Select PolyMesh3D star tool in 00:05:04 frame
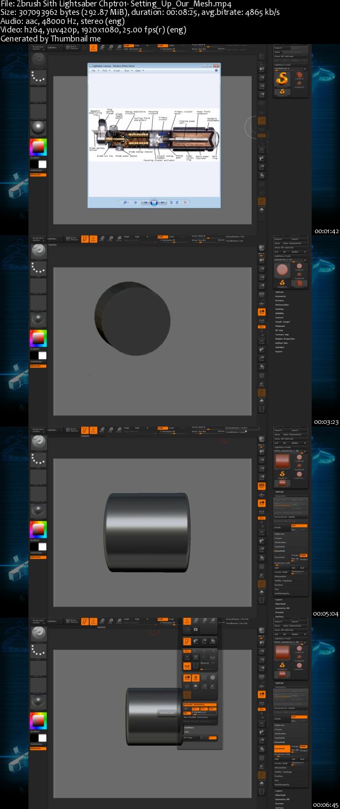Screen dimensions: 340x809 pos(299,465)
